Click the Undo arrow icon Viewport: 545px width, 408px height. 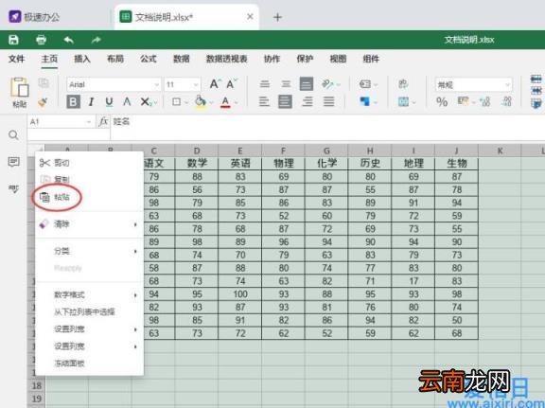coord(69,40)
